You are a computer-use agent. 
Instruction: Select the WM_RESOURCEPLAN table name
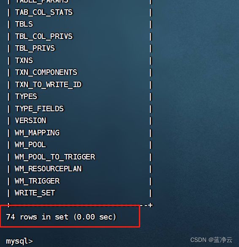[48, 169]
